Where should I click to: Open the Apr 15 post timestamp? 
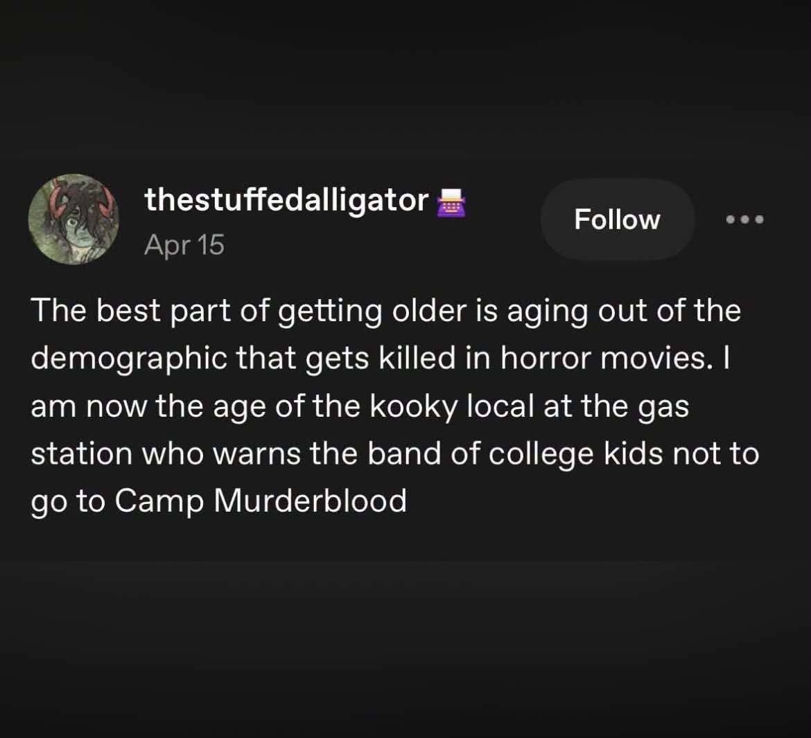[x=184, y=244]
